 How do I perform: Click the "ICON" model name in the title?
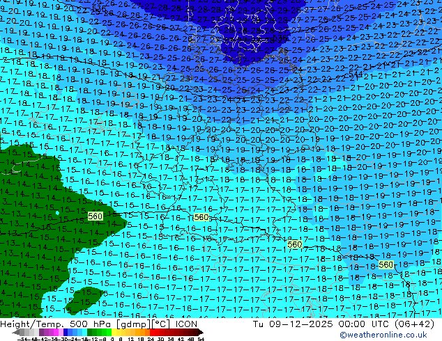pos(186,324)
